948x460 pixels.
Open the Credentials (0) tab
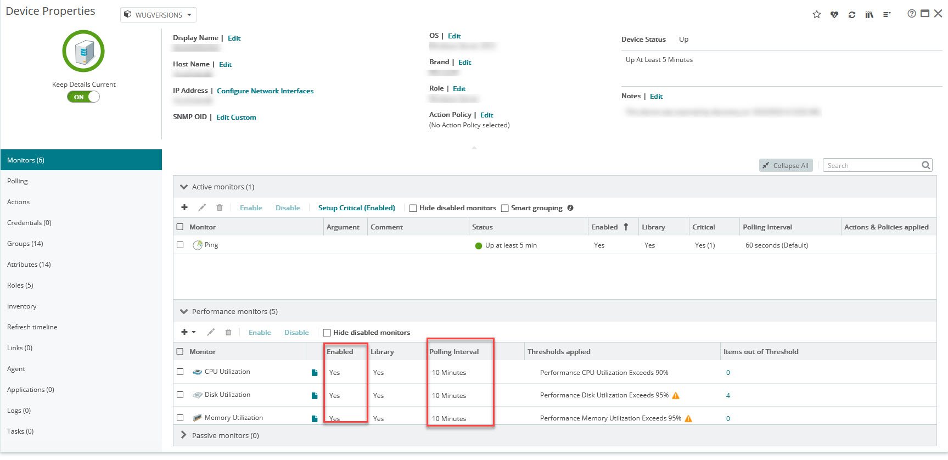click(81, 223)
